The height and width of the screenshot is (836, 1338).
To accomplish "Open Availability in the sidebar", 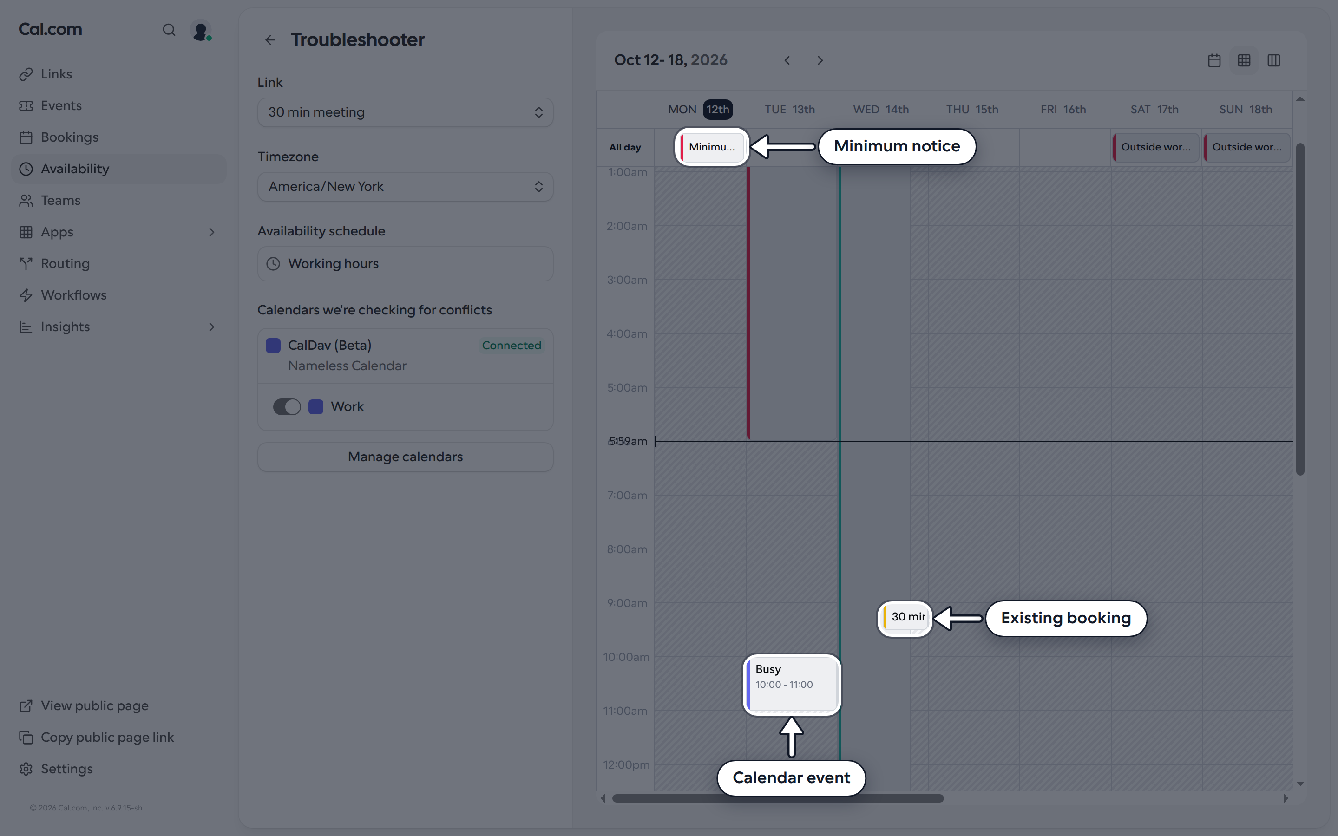I will (x=118, y=169).
